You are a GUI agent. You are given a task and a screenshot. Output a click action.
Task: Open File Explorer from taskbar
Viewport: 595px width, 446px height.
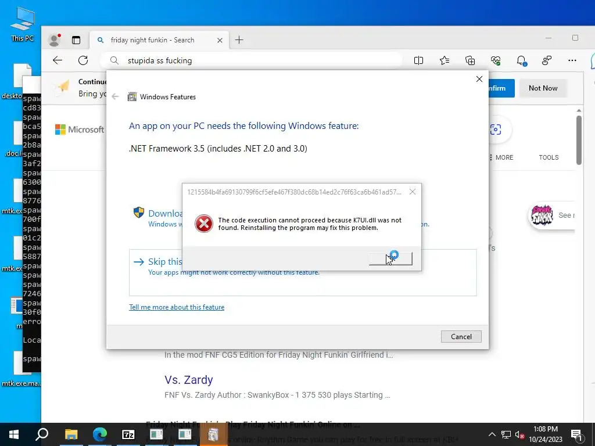pos(71,434)
